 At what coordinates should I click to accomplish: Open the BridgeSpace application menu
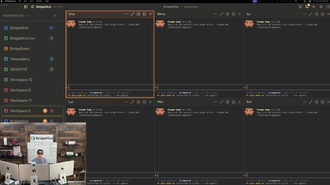tap(10, 1)
